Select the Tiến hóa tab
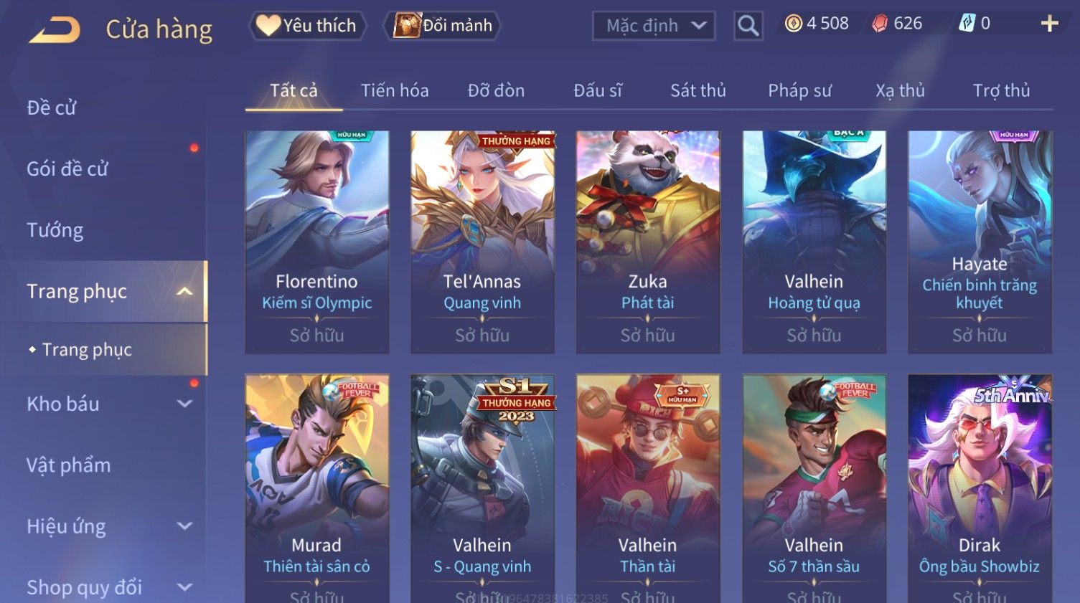 [x=395, y=90]
